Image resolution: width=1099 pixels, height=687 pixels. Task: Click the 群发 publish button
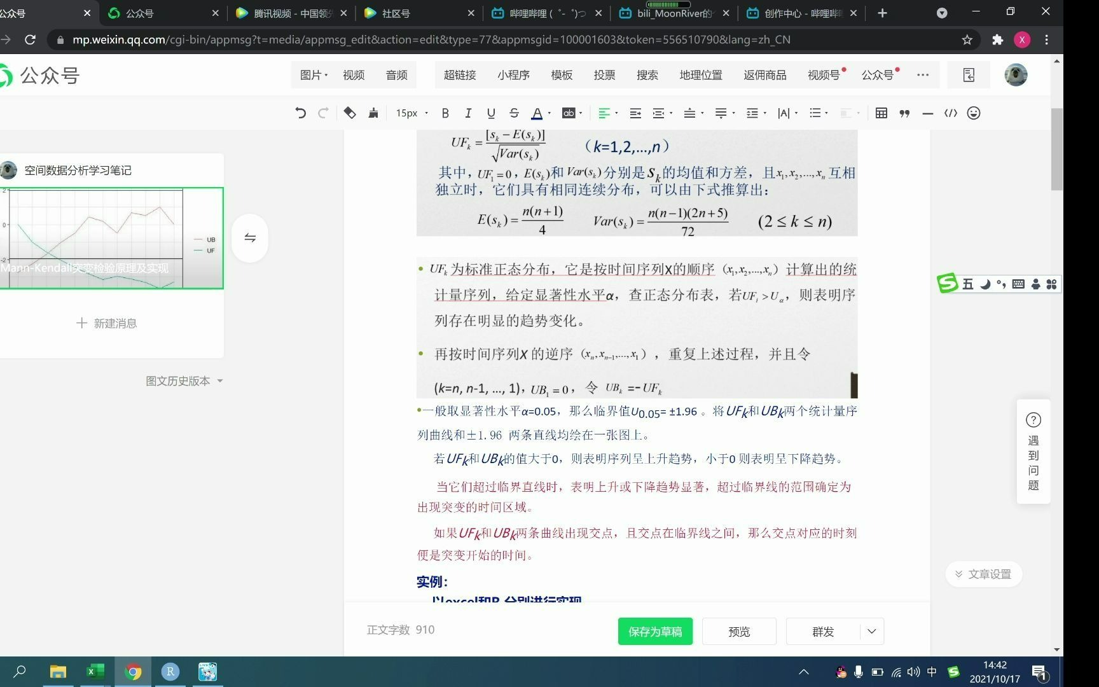coord(823,632)
